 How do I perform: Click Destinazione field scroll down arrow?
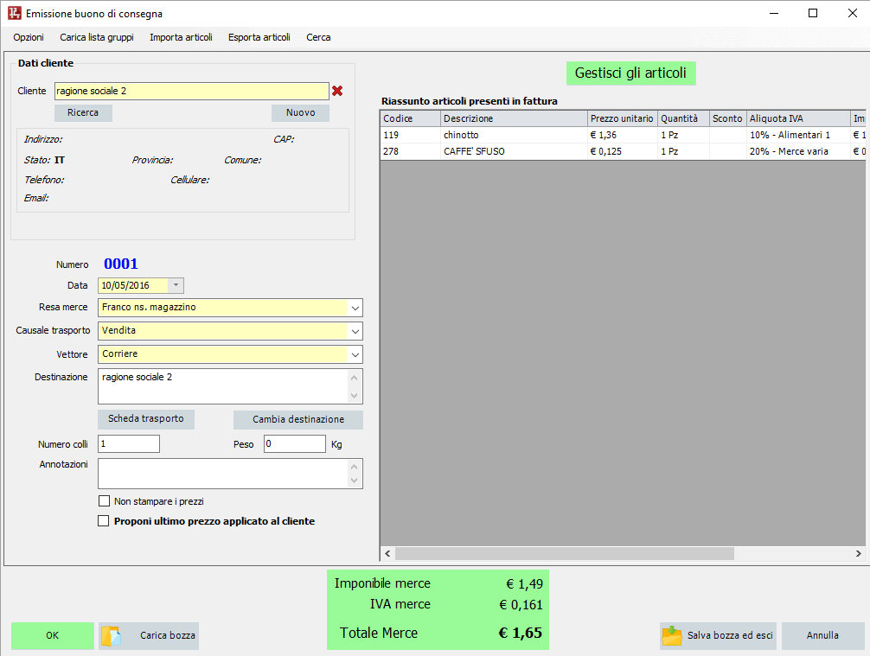pyautogui.click(x=354, y=396)
